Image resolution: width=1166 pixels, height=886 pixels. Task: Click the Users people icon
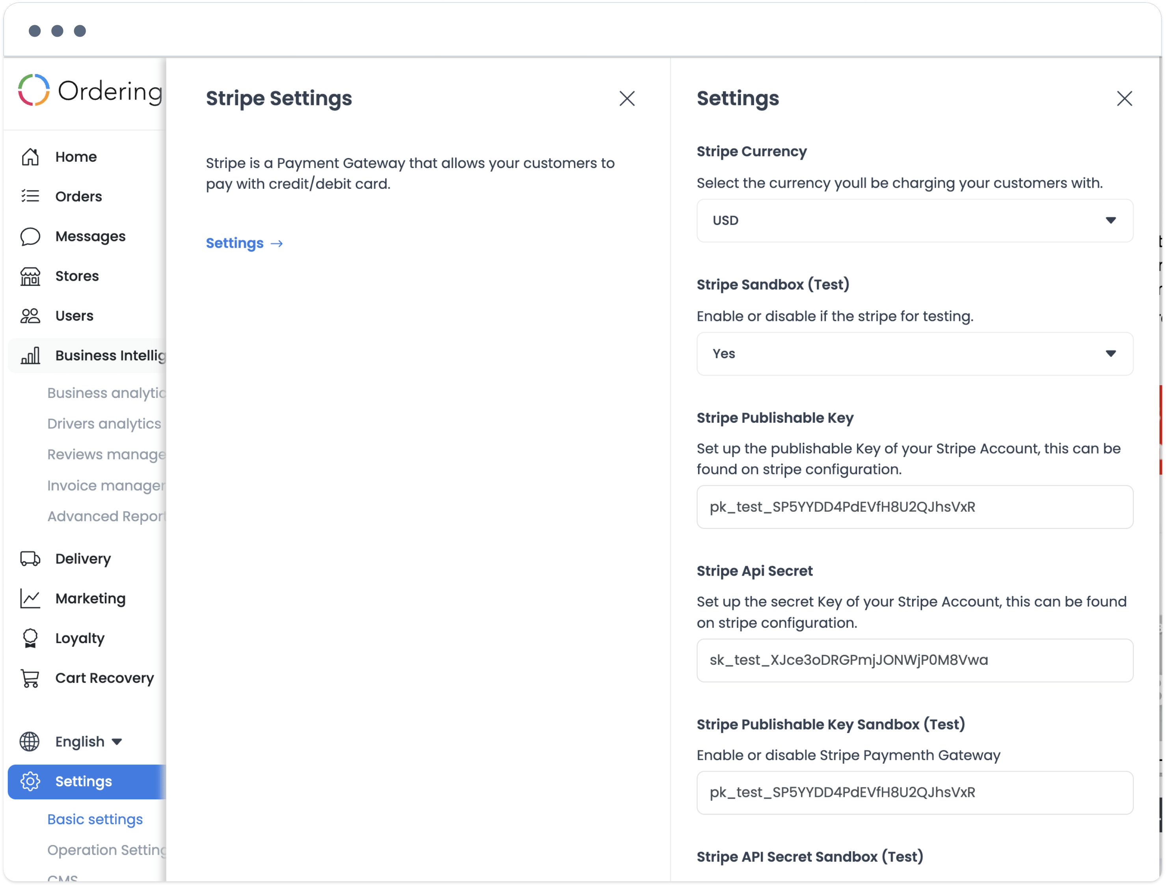(30, 316)
